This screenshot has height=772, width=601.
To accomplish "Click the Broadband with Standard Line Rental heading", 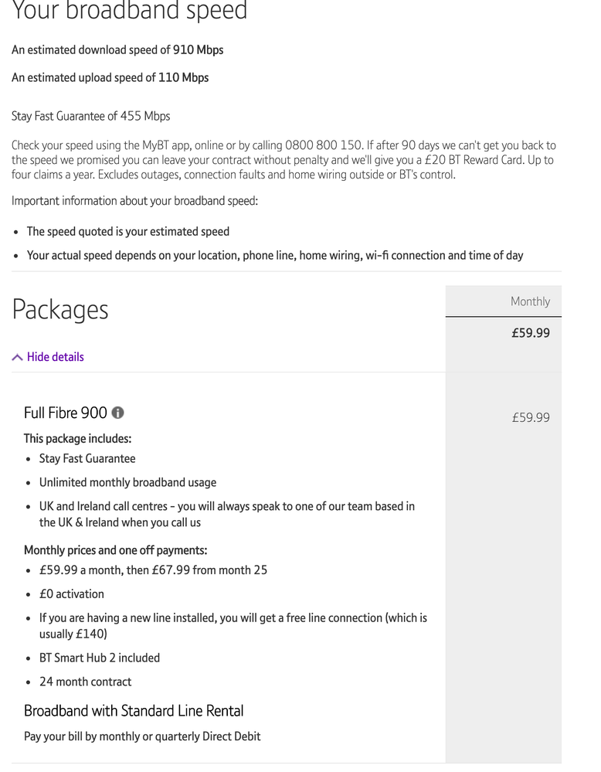I will 133,711.
